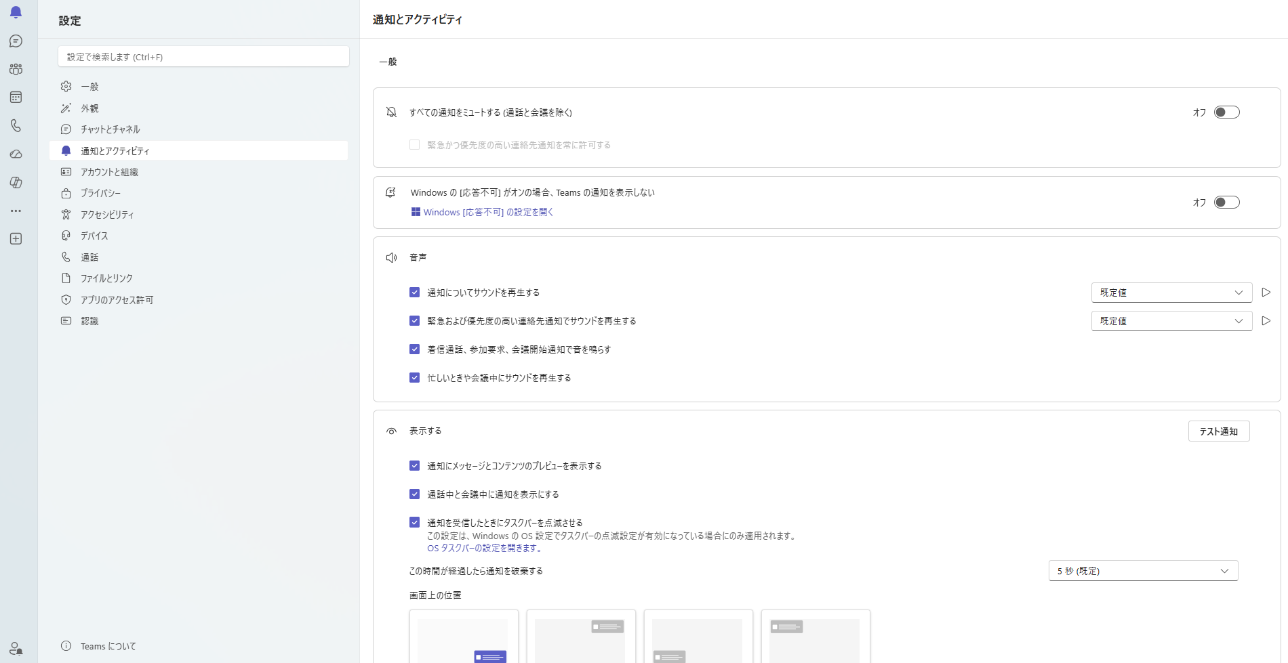The width and height of the screenshot is (1288, 663).
Task: Click the shield icon for アプリのアクセス許可
Action: click(66, 300)
